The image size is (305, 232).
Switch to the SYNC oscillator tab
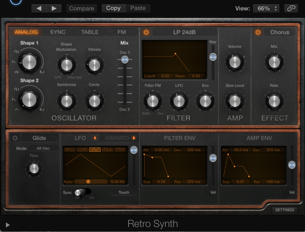point(58,32)
